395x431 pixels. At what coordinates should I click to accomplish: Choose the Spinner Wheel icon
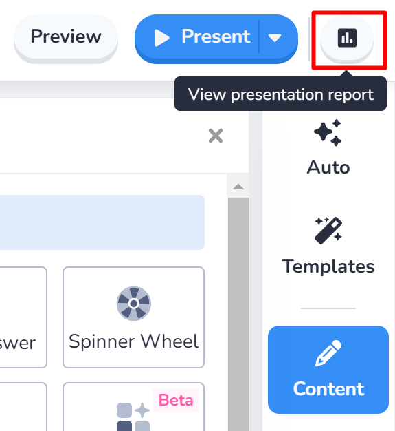click(x=133, y=304)
